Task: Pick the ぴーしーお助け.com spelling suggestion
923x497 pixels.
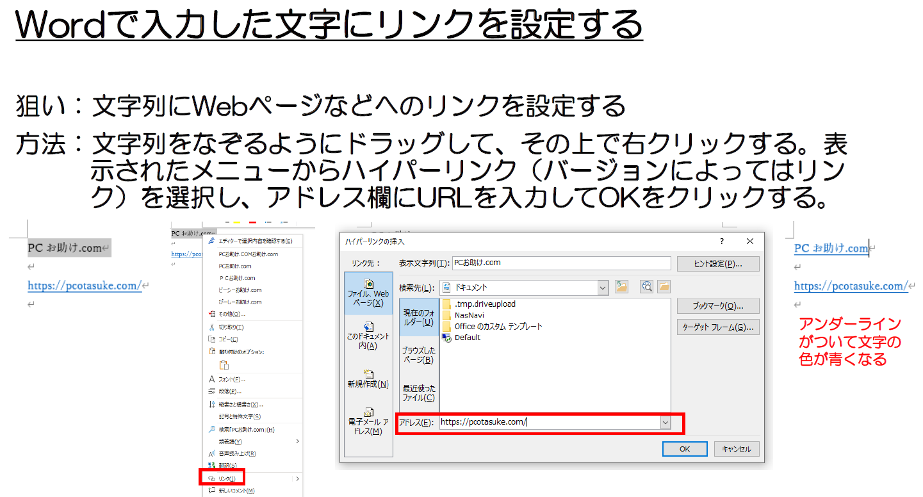Action: coord(240,302)
